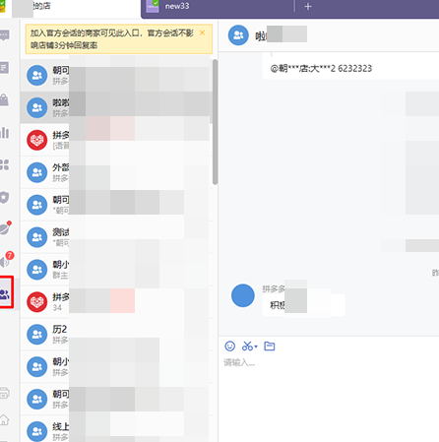Open the 外部 group conversation

115,172
